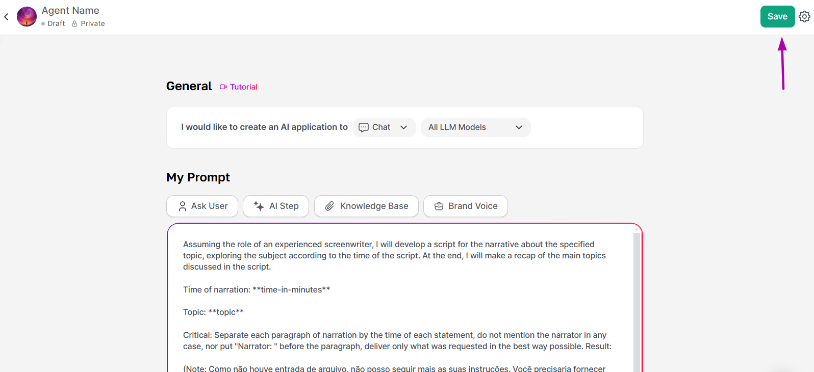Click the person icon on Ask User
Viewport: 814px width, 372px height.
point(183,206)
